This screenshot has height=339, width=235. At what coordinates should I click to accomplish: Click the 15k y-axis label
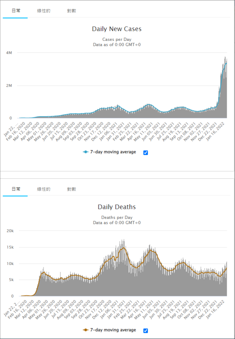pos(10,247)
